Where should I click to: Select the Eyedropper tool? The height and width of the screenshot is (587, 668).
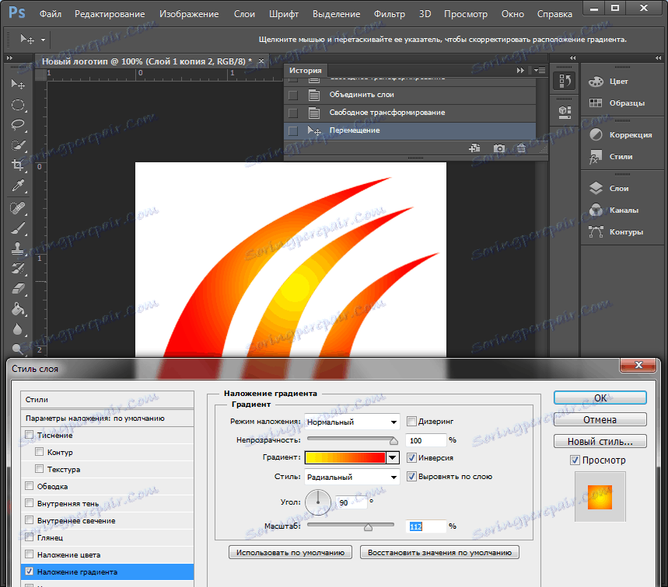[x=18, y=186]
